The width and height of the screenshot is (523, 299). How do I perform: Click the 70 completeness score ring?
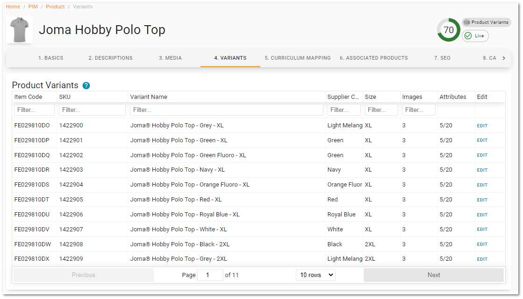(x=449, y=30)
